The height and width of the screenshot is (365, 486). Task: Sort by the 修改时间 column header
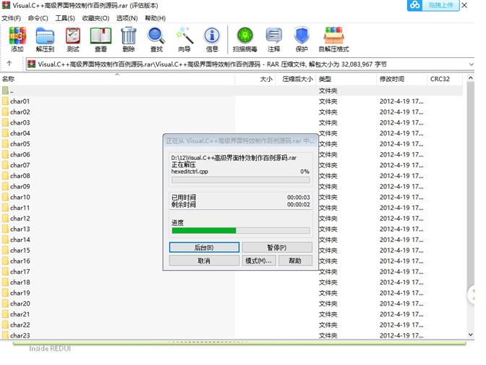pyautogui.click(x=401, y=79)
